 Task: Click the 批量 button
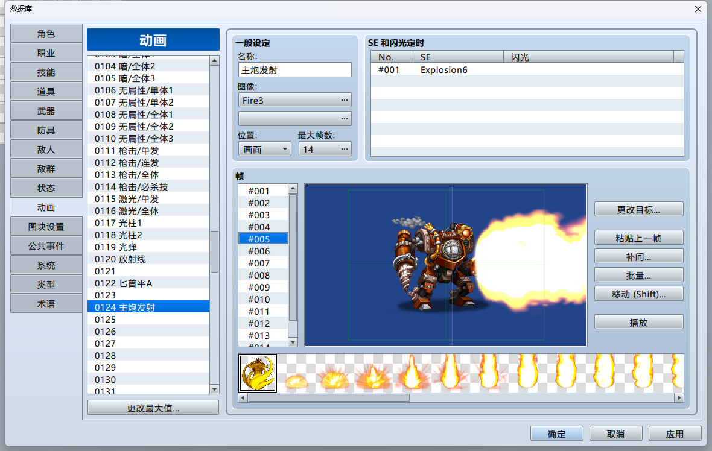click(x=638, y=276)
